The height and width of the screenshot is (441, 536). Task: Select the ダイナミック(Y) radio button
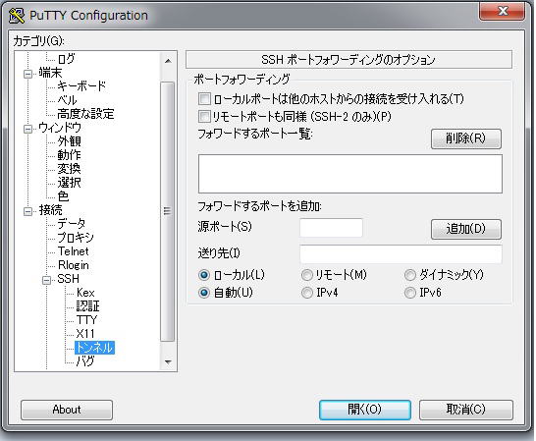click(x=410, y=275)
